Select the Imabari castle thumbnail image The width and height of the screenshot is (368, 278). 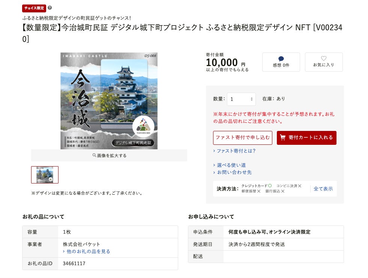[x=45, y=175]
